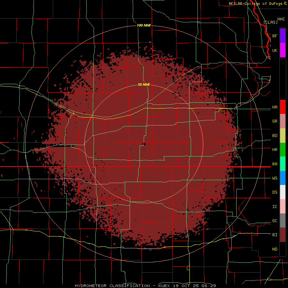Click the light pink IC swatch
This screenshot has height=288, width=288.
pyautogui.click(x=283, y=206)
